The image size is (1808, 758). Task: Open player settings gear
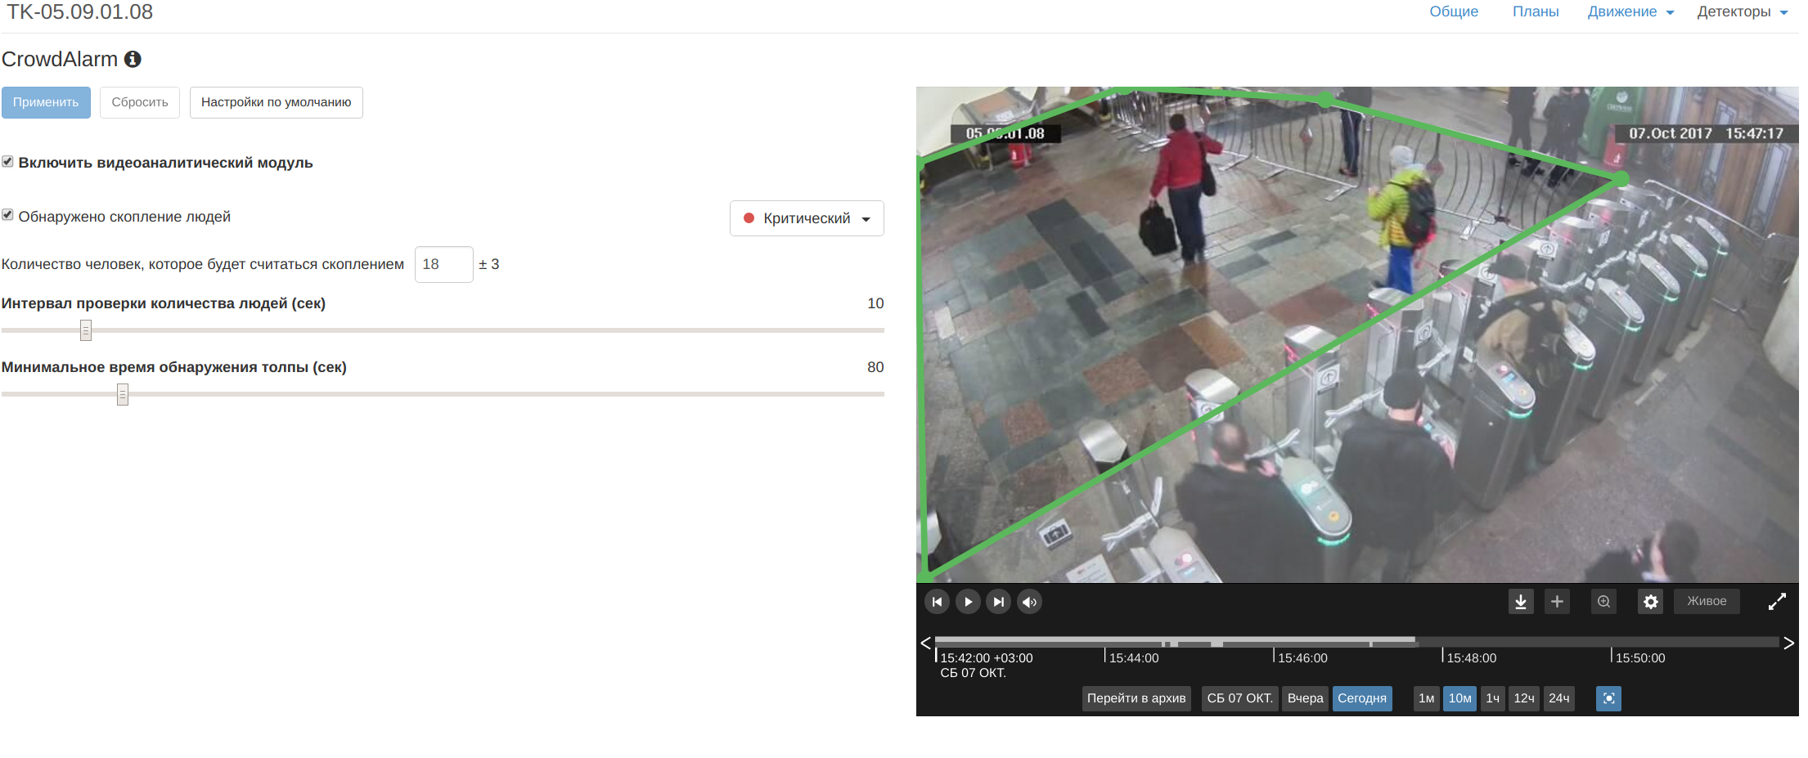tap(1651, 602)
